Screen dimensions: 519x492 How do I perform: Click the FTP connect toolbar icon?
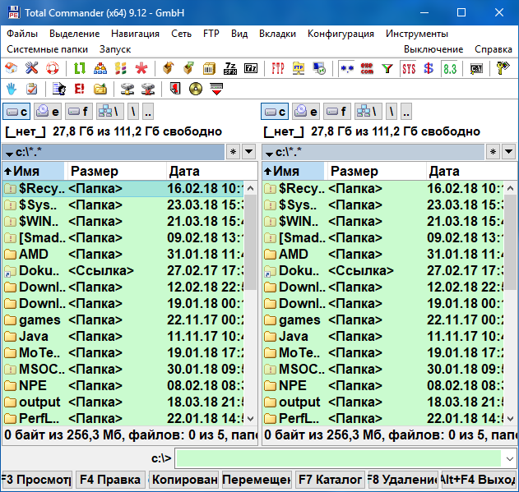(278, 68)
